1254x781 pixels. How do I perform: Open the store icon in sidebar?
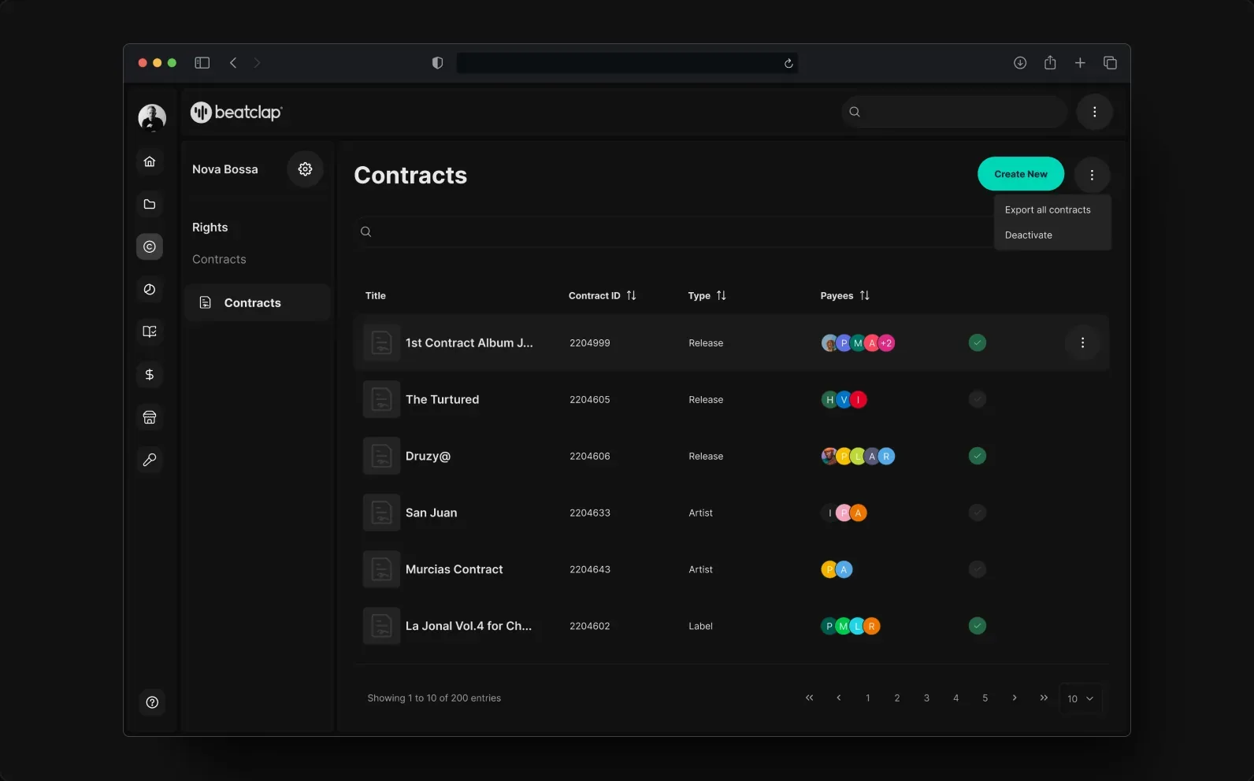click(150, 417)
